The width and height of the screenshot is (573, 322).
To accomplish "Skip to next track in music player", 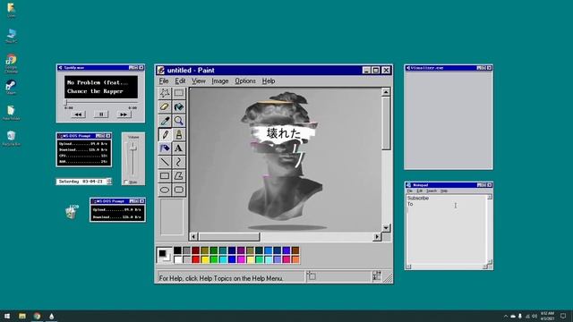I will point(124,114).
